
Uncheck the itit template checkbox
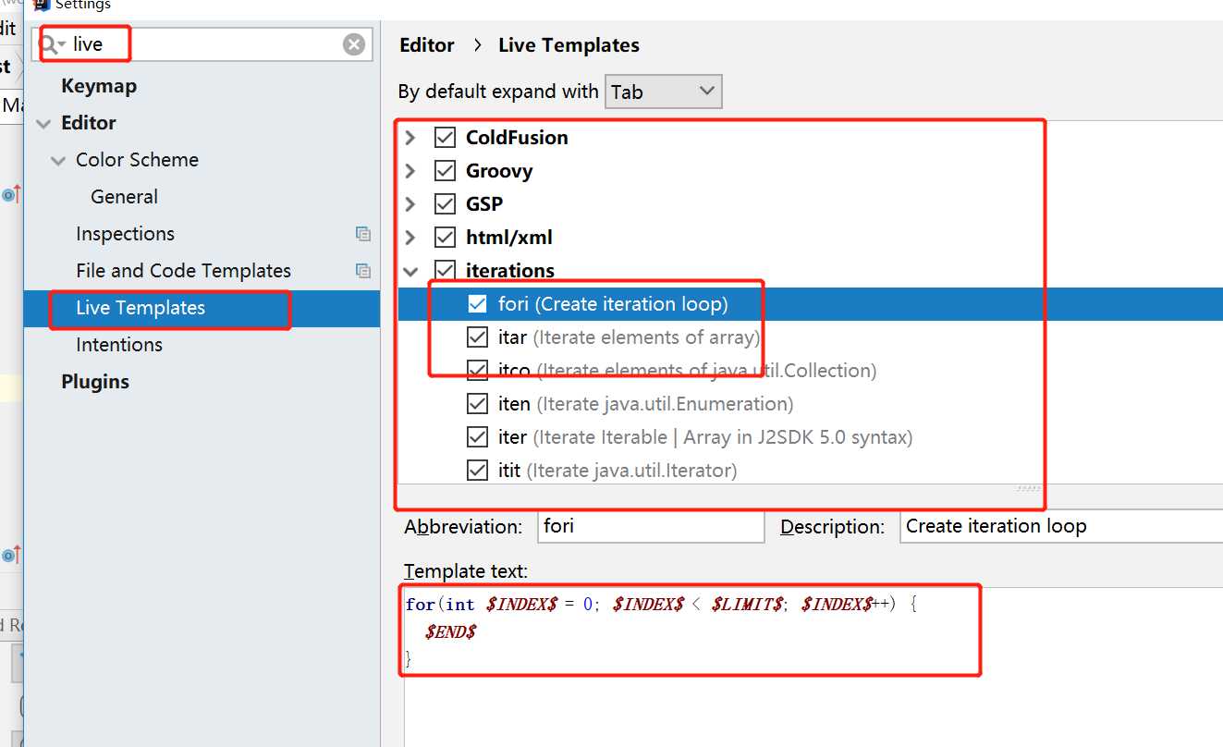477,471
